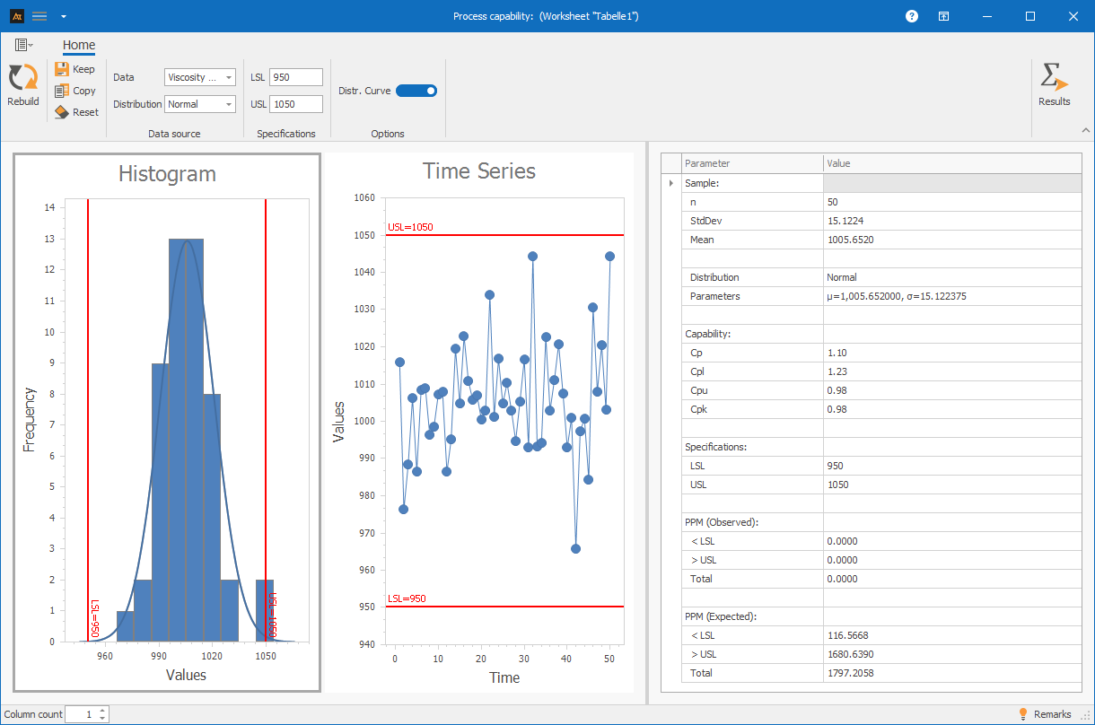Toggle the Distr. Curve switch off
This screenshot has height=725, width=1095.
[x=417, y=91]
